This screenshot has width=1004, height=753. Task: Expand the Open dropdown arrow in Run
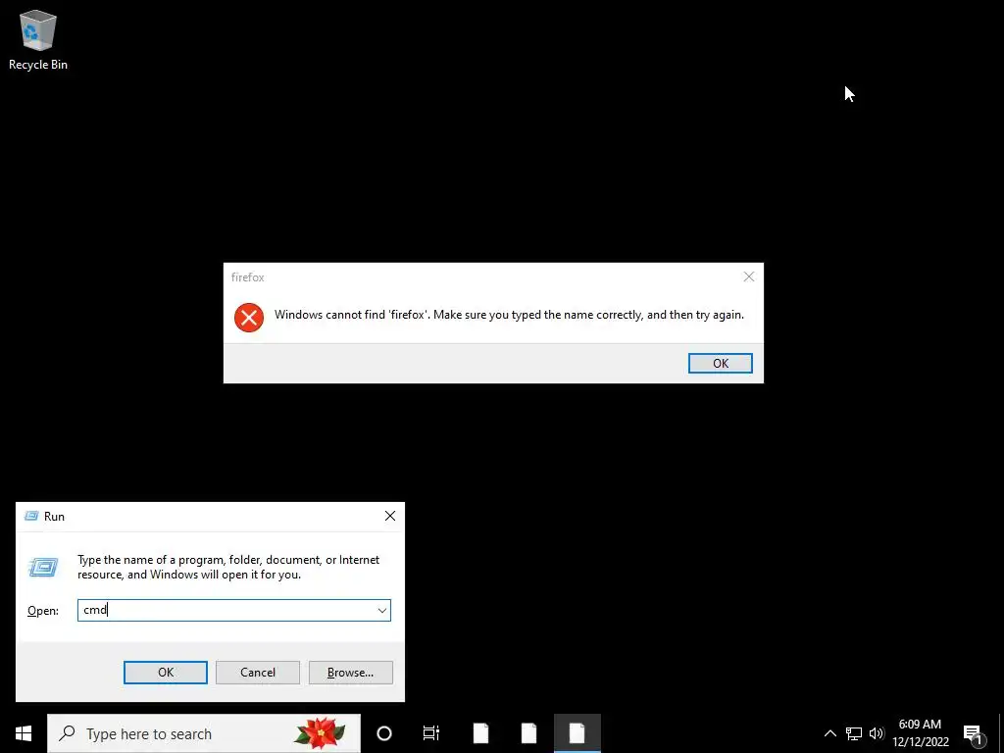(x=382, y=610)
